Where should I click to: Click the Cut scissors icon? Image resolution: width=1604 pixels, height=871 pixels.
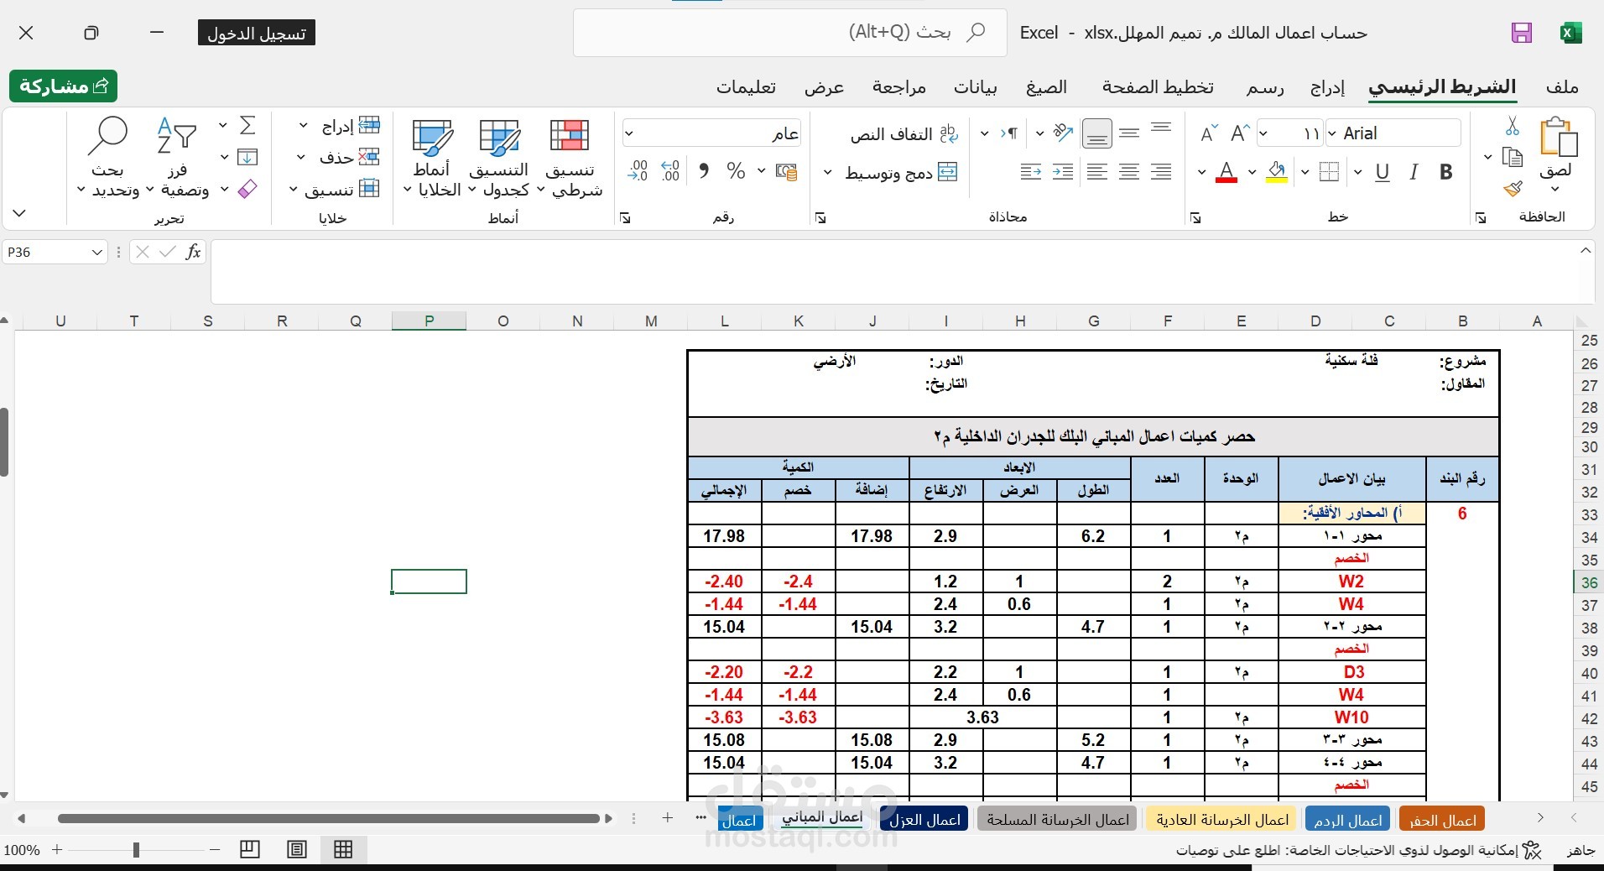tap(1512, 126)
